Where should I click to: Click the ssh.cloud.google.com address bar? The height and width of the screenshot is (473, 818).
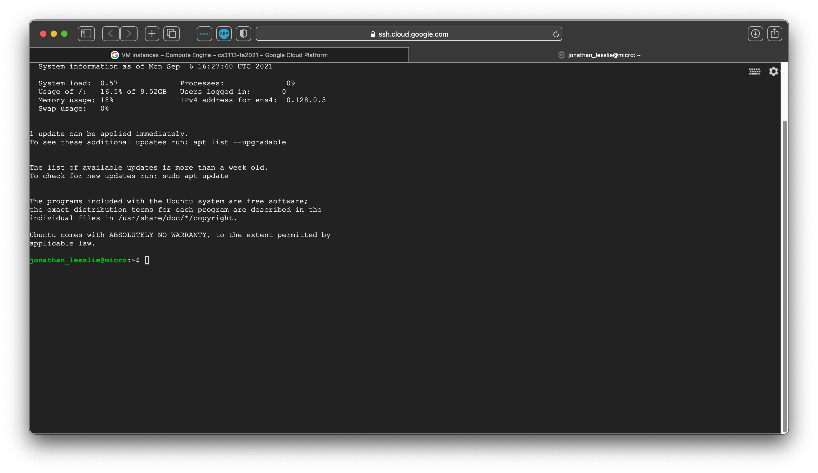tap(409, 34)
